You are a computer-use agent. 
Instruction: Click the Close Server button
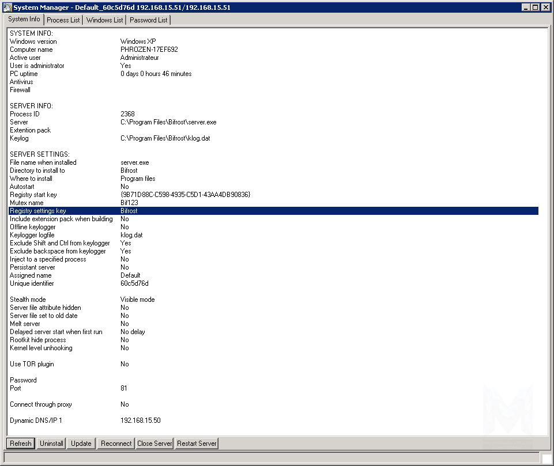(154, 444)
